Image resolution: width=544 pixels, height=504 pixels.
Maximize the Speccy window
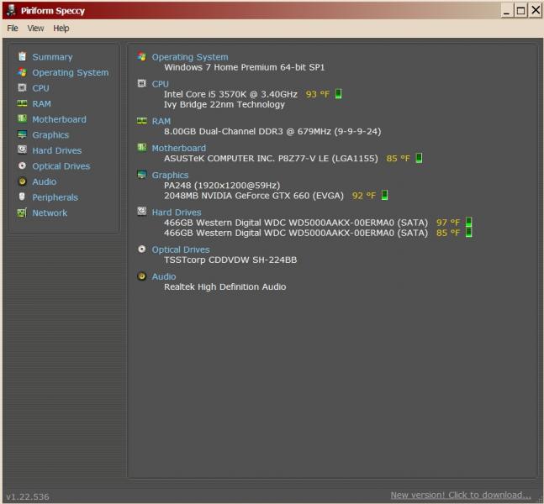point(520,11)
